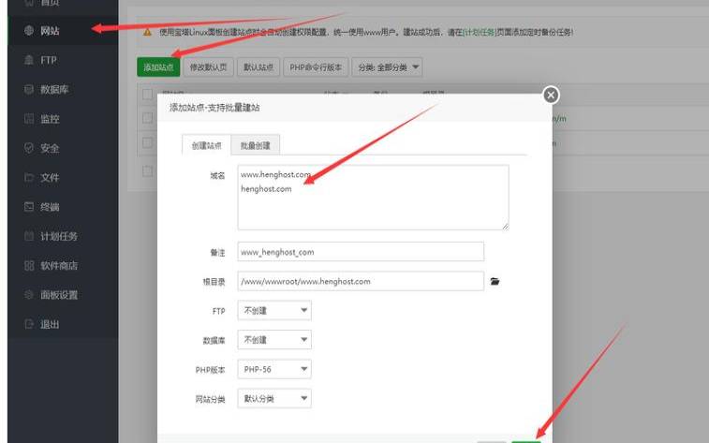
Task: Click inside the 域名 text area
Action: click(373, 198)
